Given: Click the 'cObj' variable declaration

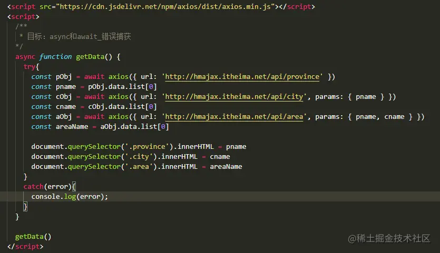Looking at the screenshot, I should (x=64, y=97).
